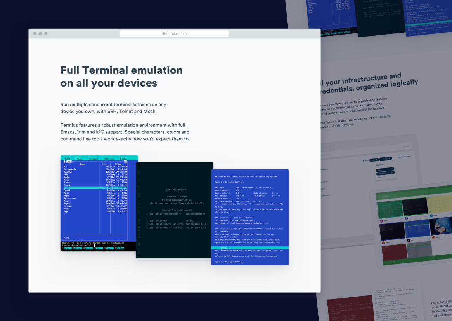452x321 pixels.
Task: Open the hamburger menu in Terminals app
Action: [379, 197]
